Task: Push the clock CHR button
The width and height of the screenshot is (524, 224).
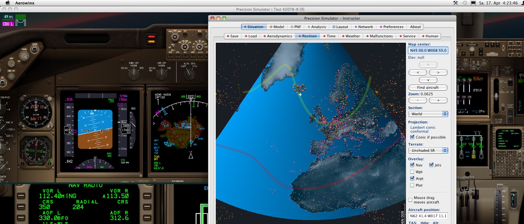Action: tap(22, 99)
